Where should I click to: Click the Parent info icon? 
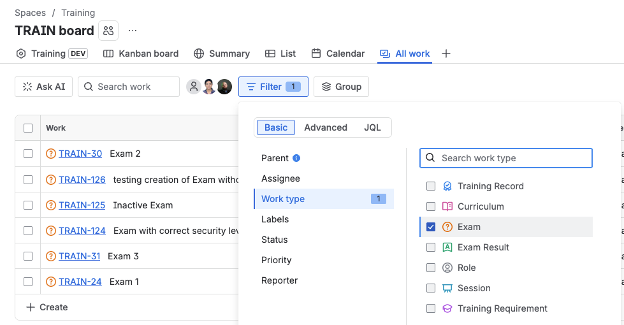[296, 158]
